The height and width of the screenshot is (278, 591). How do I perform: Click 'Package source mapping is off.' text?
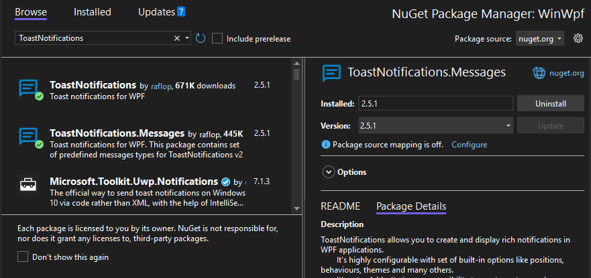coord(388,145)
